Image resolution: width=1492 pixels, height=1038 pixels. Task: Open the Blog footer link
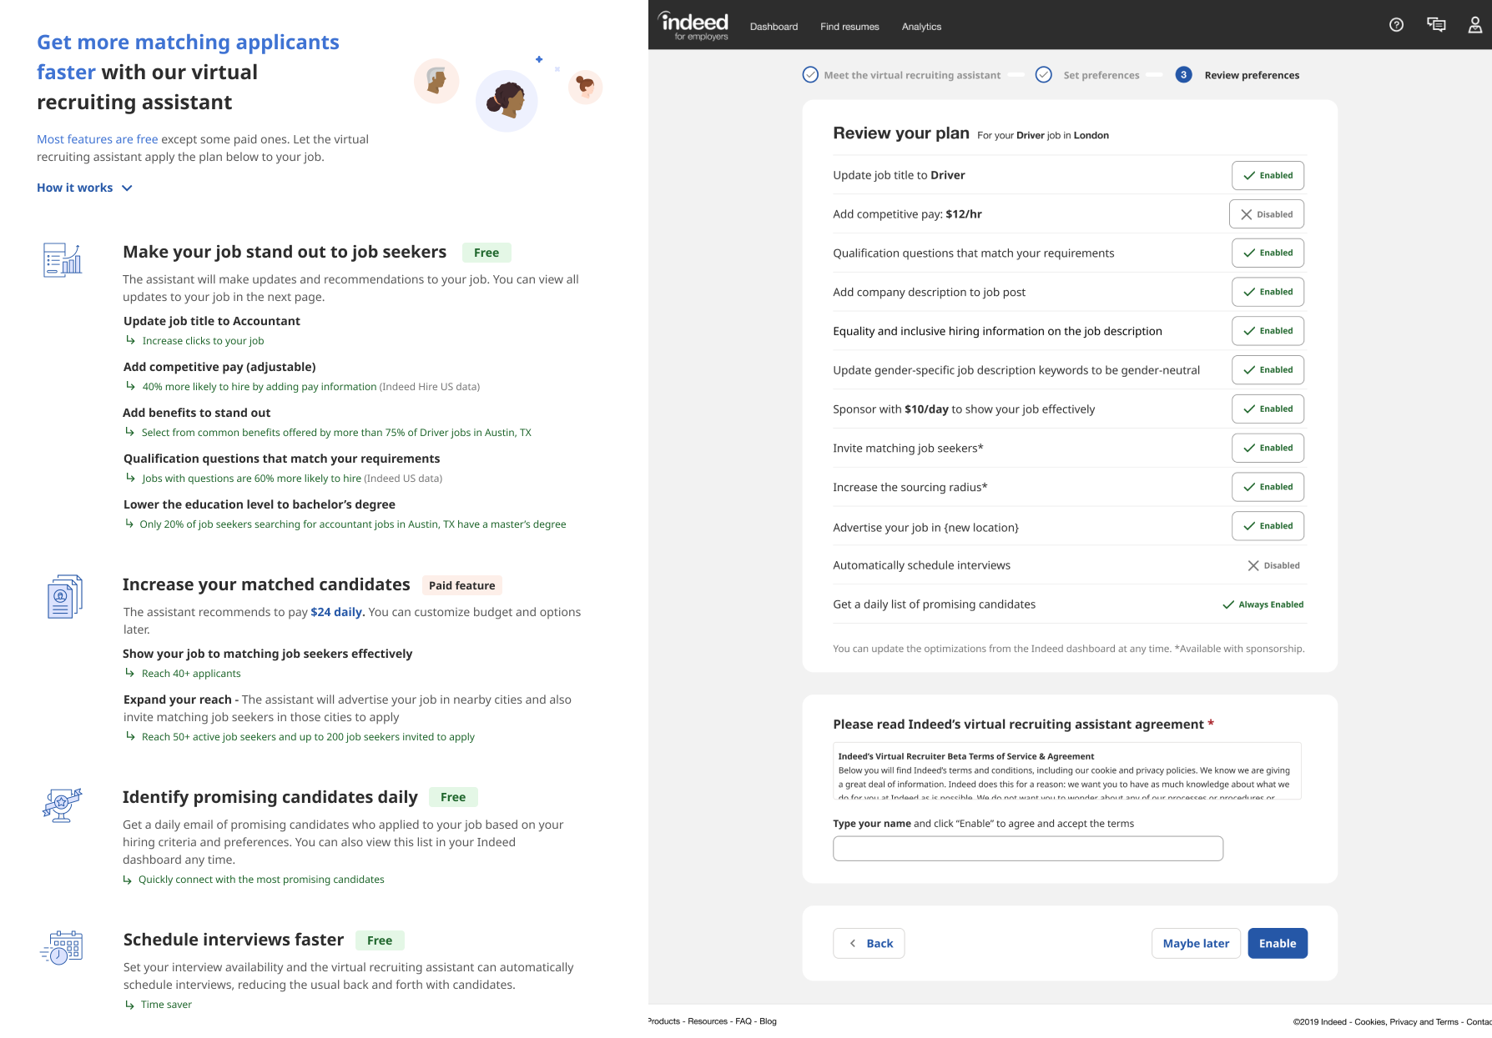(x=768, y=1021)
